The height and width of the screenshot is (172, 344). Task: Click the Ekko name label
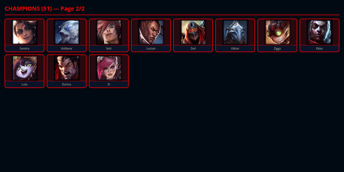point(319,48)
